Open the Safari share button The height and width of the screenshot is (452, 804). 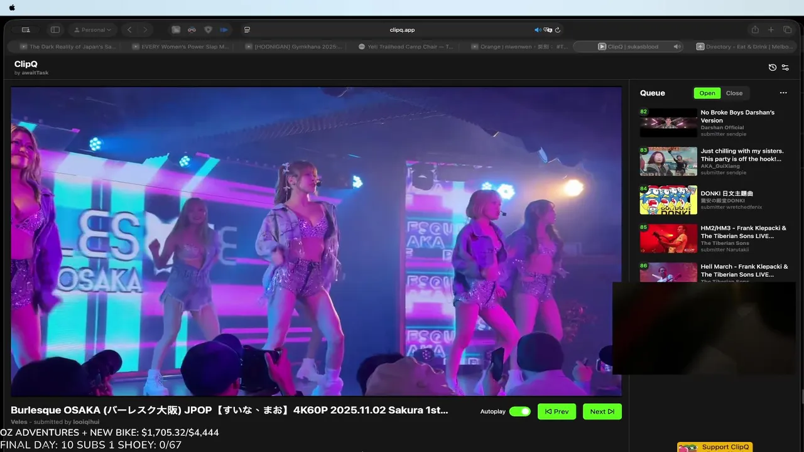pyautogui.click(x=755, y=30)
